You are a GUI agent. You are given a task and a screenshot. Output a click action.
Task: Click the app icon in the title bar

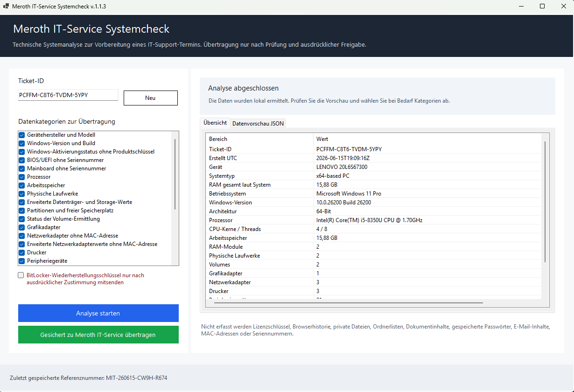(x=7, y=7)
